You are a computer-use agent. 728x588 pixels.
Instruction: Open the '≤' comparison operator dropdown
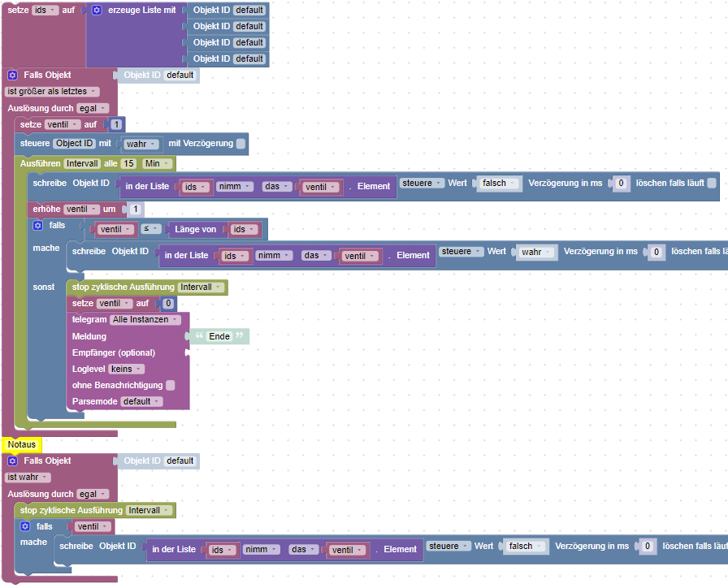(150, 229)
